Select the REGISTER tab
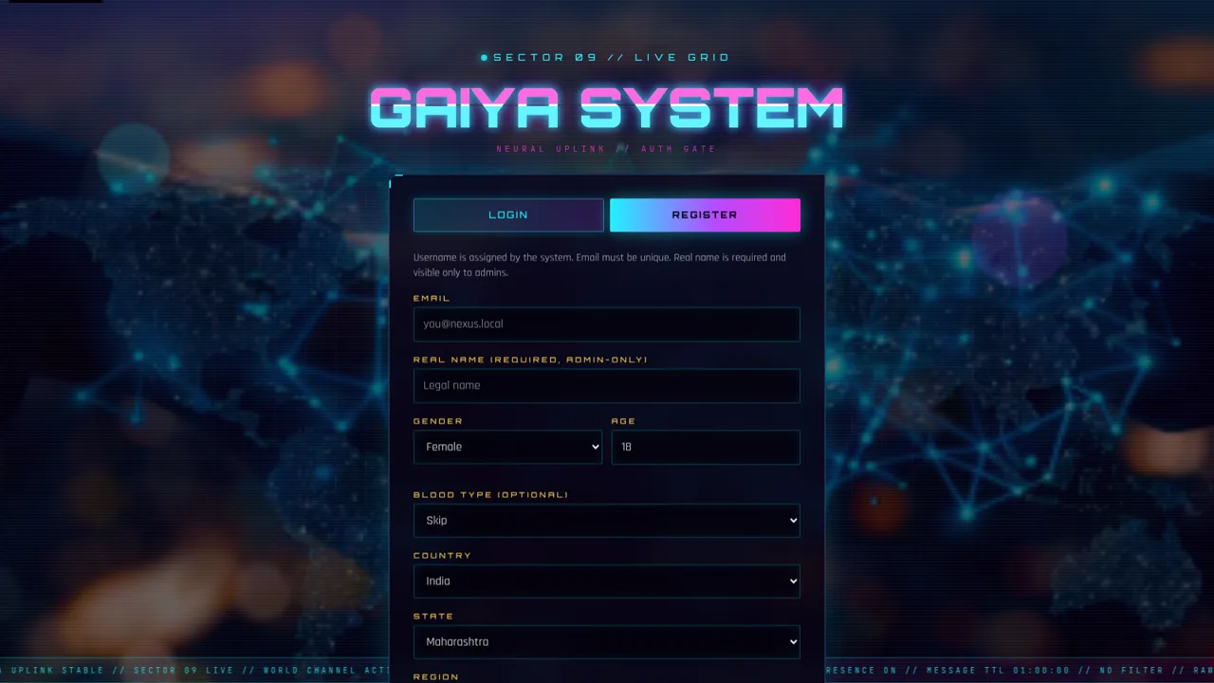Screen dimensions: 1214x683 pyautogui.click(x=705, y=215)
